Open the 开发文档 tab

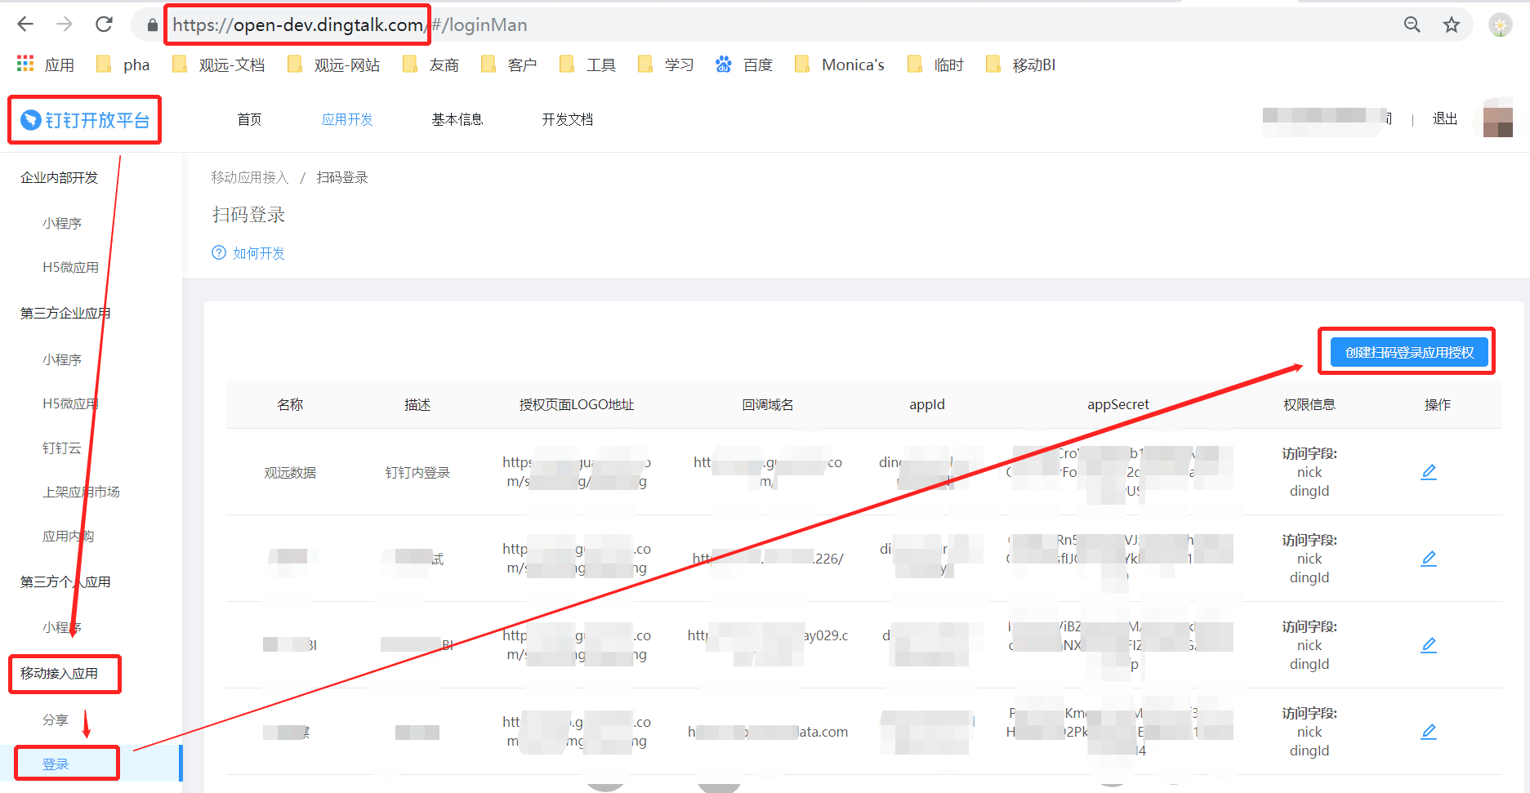(x=568, y=119)
